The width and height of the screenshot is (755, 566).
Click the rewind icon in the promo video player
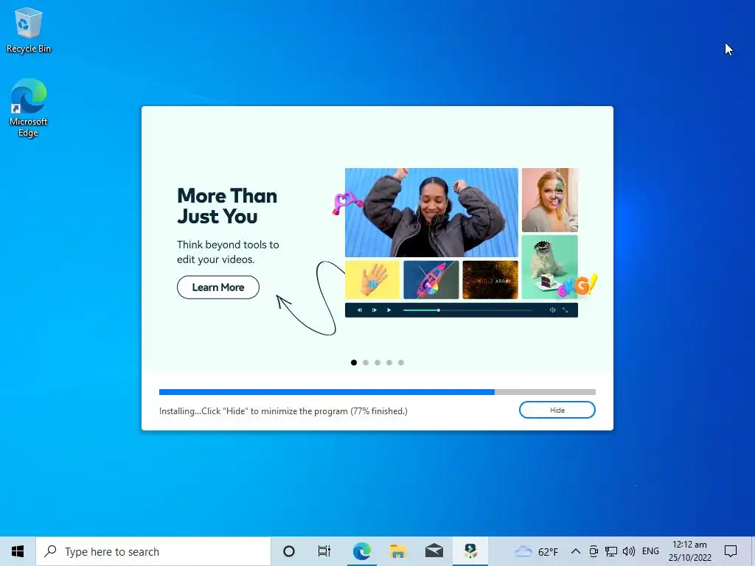(x=360, y=310)
